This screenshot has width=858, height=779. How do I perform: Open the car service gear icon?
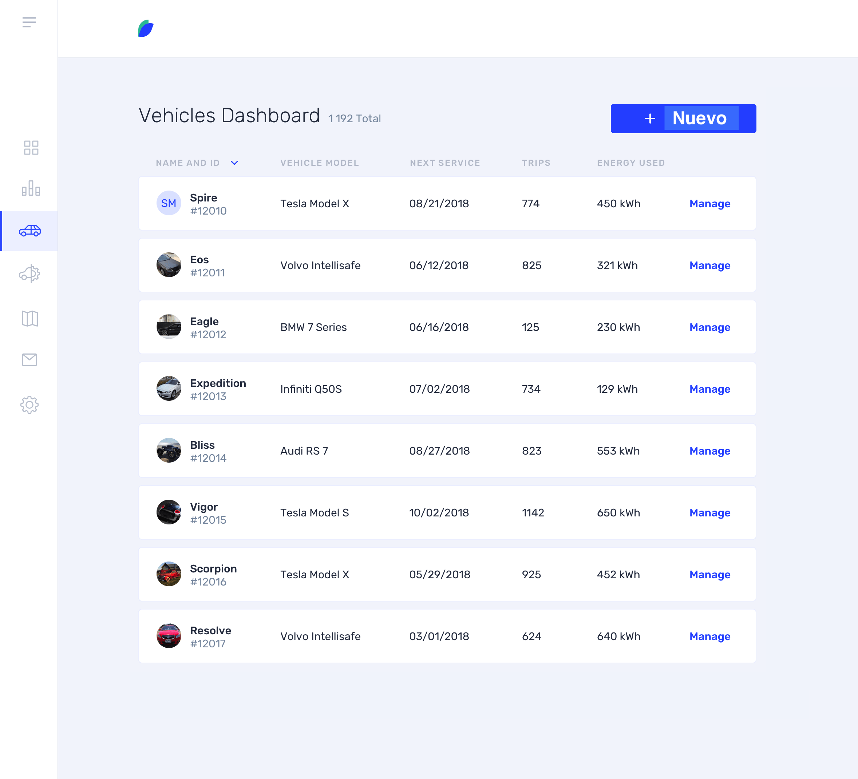(29, 274)
